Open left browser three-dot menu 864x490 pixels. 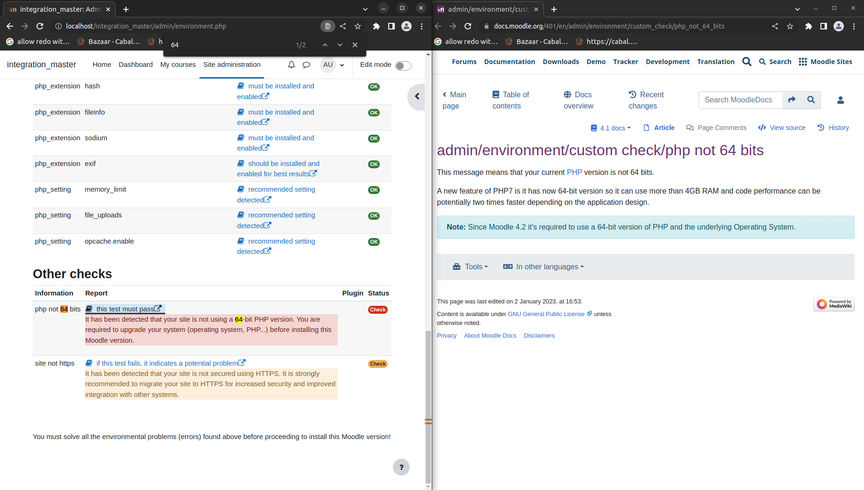[x=421, y=26]
